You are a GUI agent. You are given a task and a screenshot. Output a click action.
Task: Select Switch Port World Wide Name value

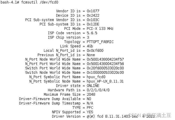tap(105, 68)
